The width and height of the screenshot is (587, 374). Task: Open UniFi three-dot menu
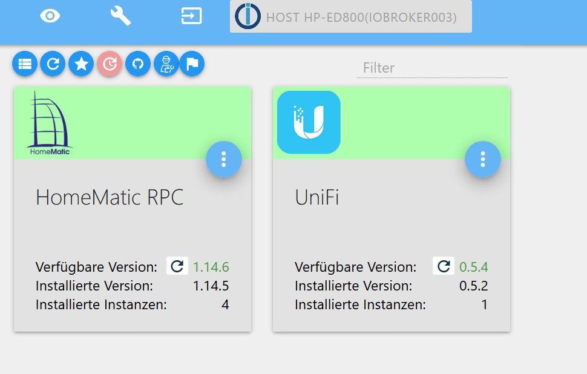point(483,159)
